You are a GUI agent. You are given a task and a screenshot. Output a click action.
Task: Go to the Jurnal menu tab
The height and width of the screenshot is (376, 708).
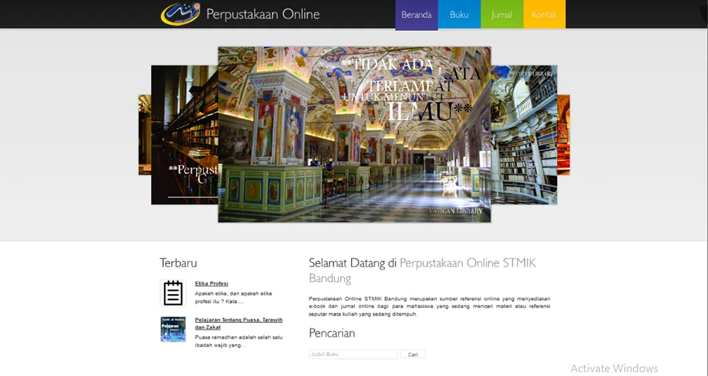pos(502,15)
